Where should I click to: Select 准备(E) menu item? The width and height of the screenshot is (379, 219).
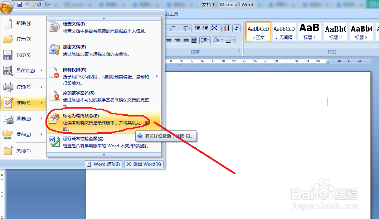pos(23,103)
